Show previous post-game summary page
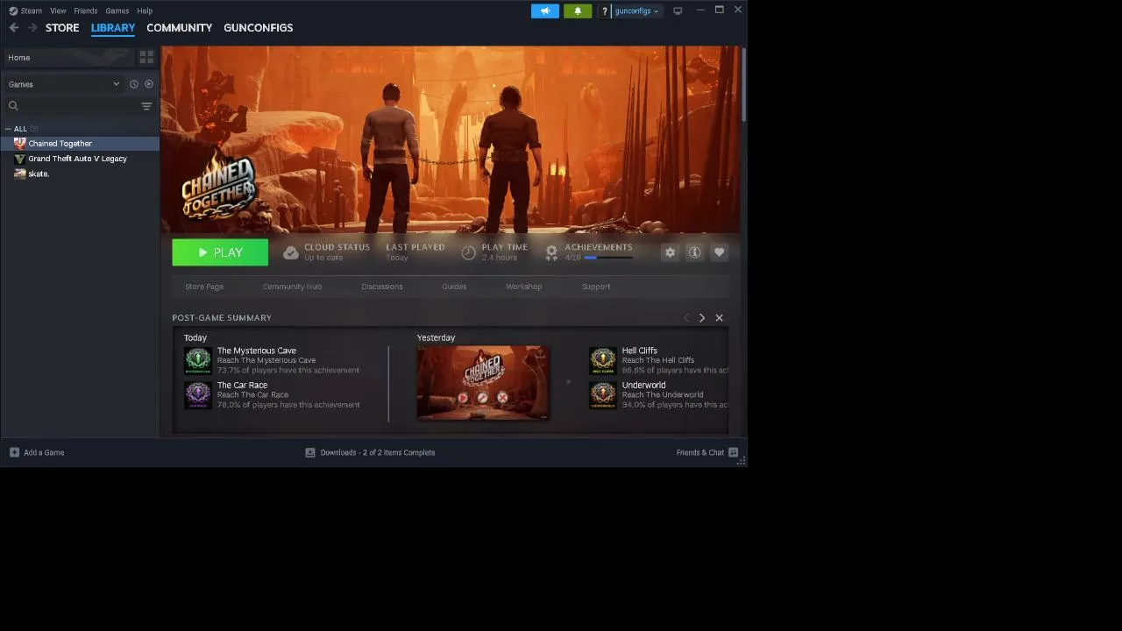Image resolution: width=1122 pixels, height=631 pixels. click(686, 318)
